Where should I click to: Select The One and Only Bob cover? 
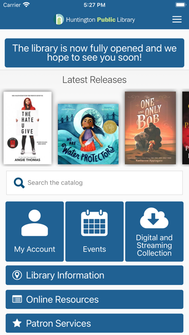coord(150,128)
